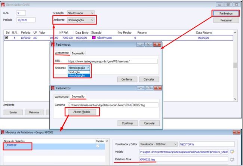Screen dimensions: 243x166
Task: Select Impressão tab in upper Parâmetros dialog
Action: tap(78, 53)
